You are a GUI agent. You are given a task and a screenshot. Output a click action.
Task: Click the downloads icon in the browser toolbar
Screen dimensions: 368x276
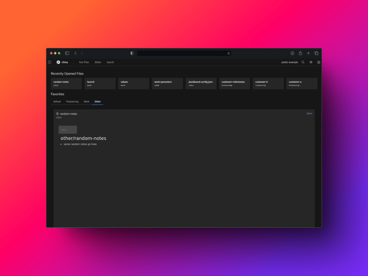point(292,53)
